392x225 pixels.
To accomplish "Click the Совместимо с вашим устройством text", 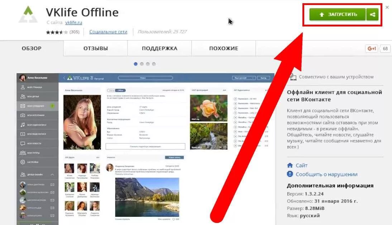I will point(336,77).
